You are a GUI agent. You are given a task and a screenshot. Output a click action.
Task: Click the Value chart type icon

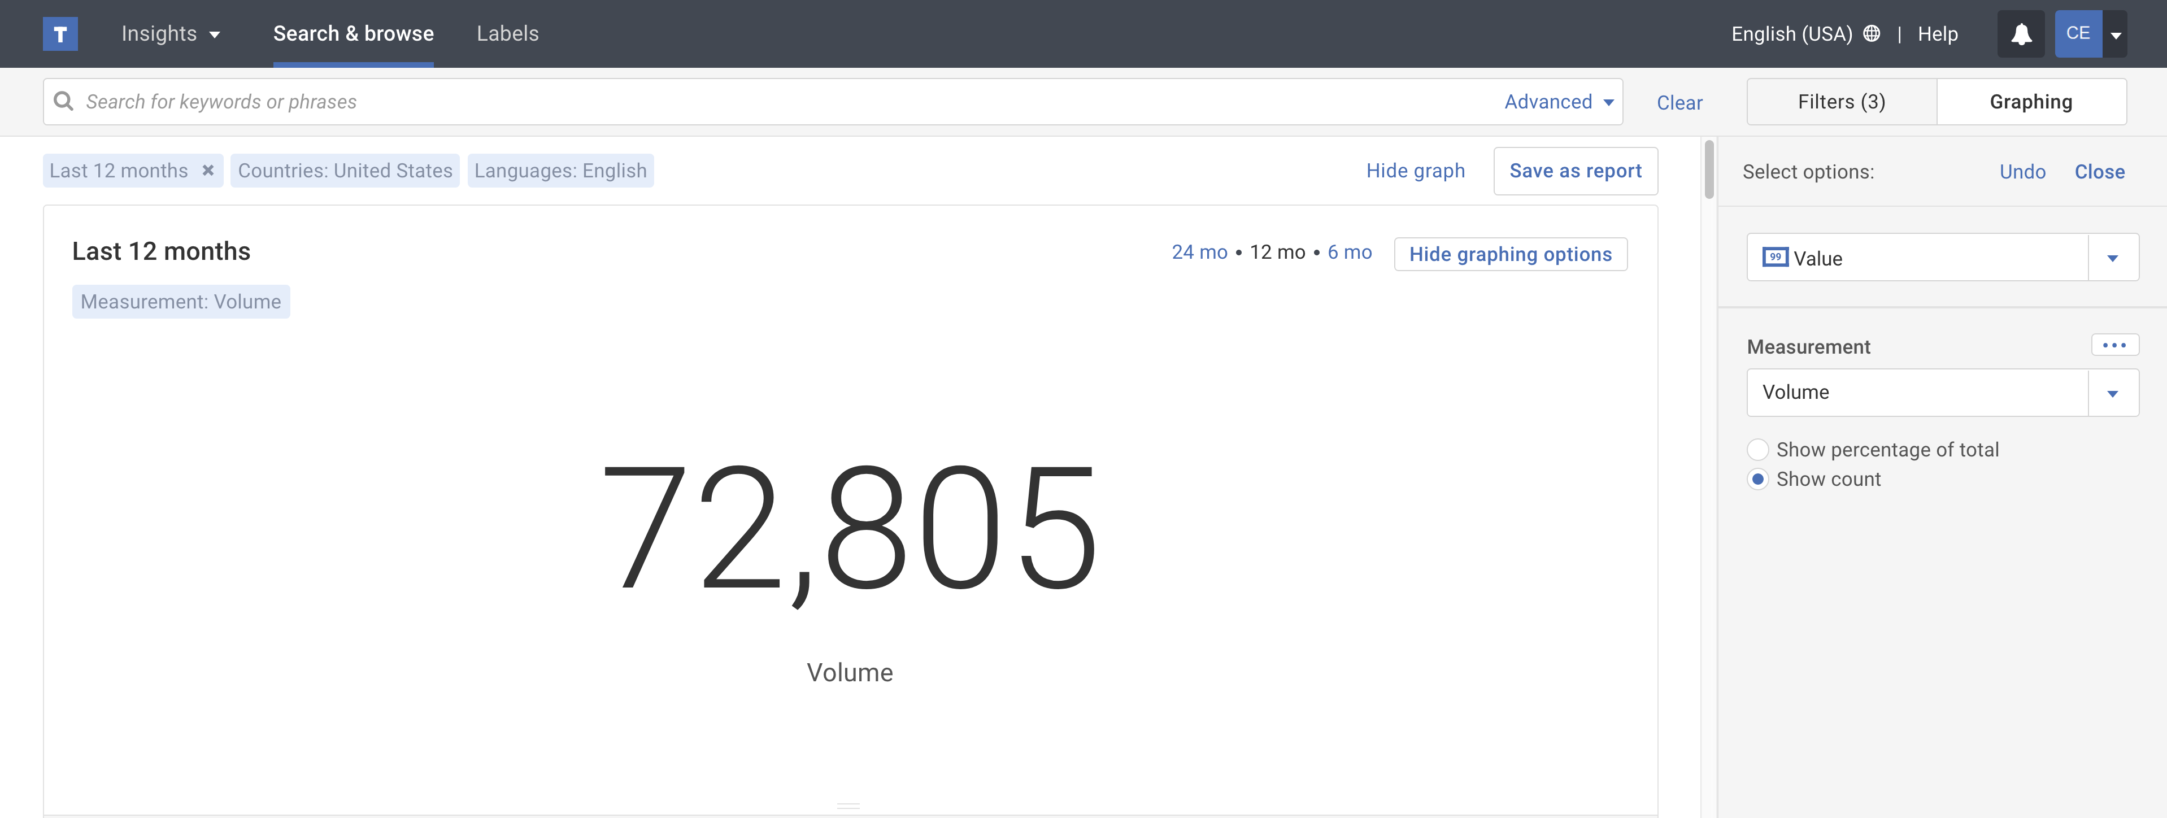[1774, 258]
